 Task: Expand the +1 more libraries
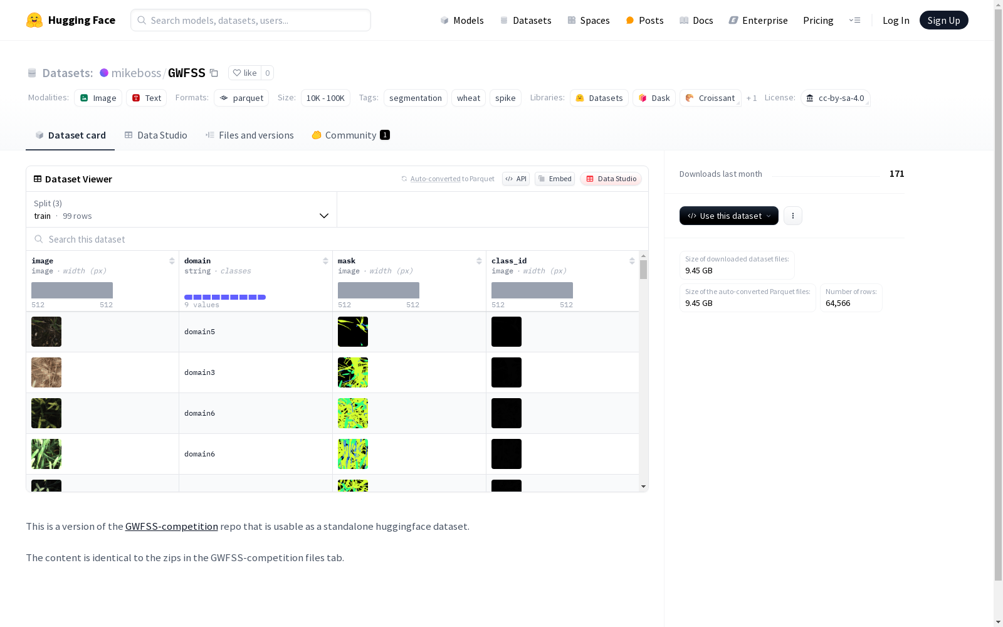752,98
